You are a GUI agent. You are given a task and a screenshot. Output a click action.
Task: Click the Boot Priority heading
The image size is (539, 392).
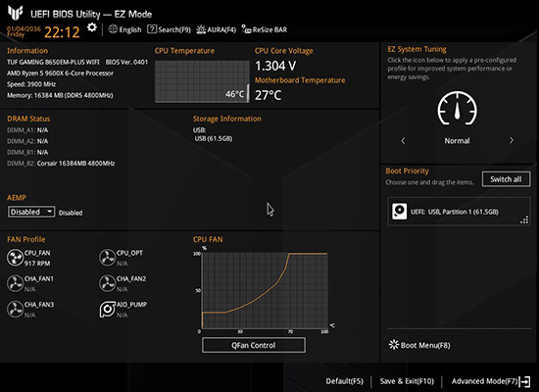pos(407,171)
